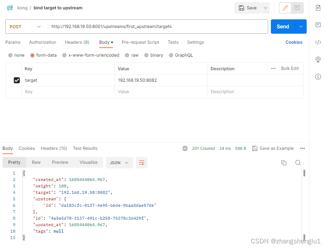Open table column options ellipsis
Image resolution: width=326 pixels, height=248 pixels.
[273, 68]
